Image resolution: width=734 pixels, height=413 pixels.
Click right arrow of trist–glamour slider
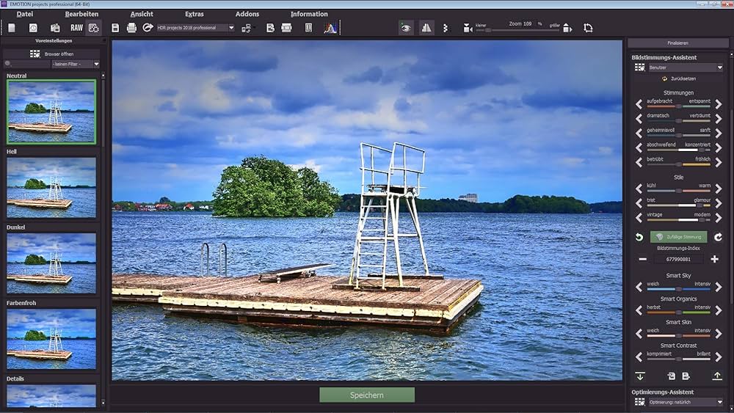pyautogui.click(x=718, y=203)
